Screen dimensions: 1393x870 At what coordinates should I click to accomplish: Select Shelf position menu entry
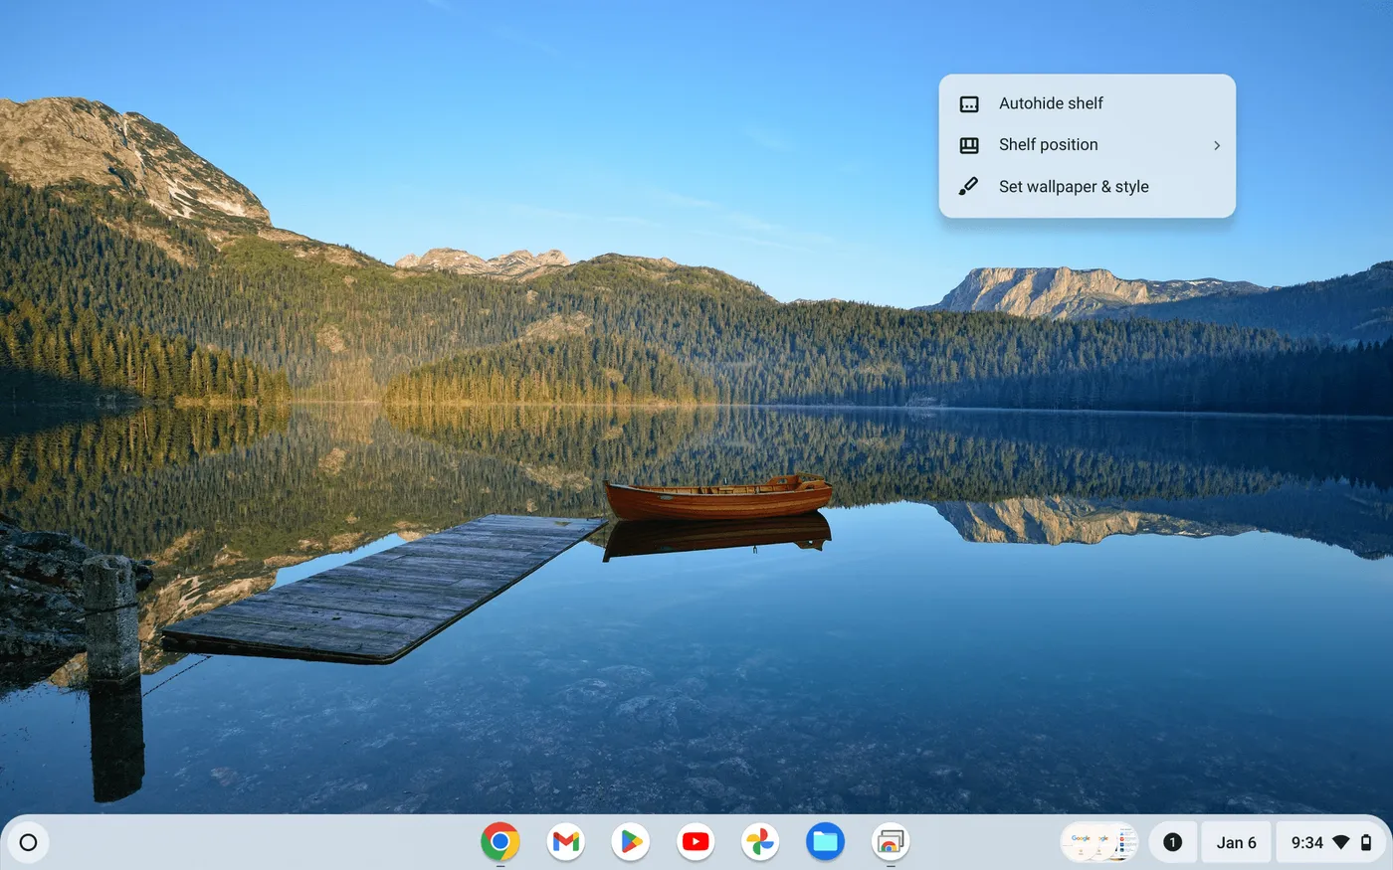(x=1088, y=145)
